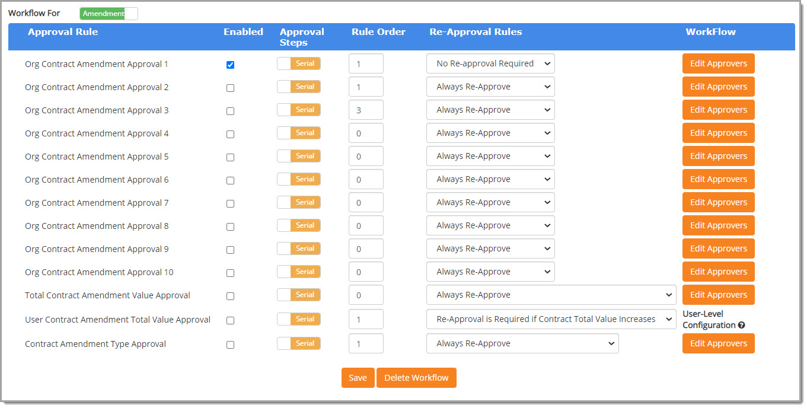Screen dimensions: 807x408
Task: Open dropdown for User Contract Amendment Total Value Approval
Action: pos(551,319)
